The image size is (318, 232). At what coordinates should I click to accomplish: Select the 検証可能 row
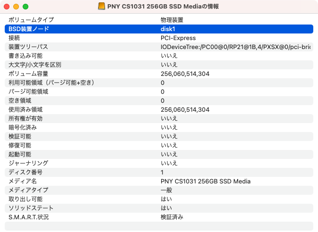[x=159, y=136]
